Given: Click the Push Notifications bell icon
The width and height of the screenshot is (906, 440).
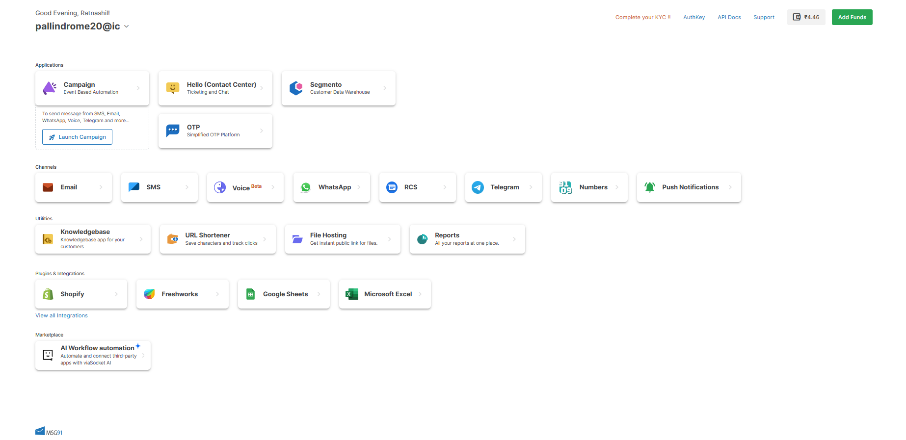Looking at the screenshot, I should coord(650,187).
